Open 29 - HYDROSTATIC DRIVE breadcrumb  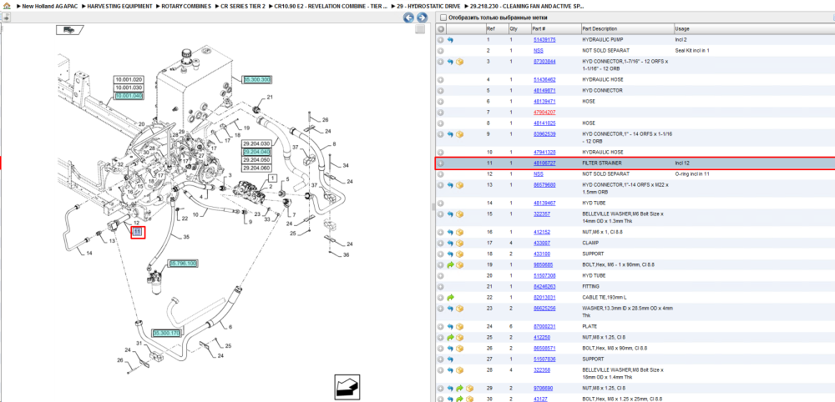coord(430,6)
